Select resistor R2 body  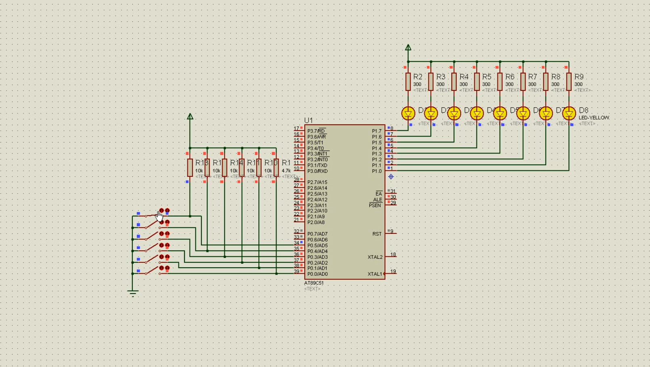(x=408, y=82)
